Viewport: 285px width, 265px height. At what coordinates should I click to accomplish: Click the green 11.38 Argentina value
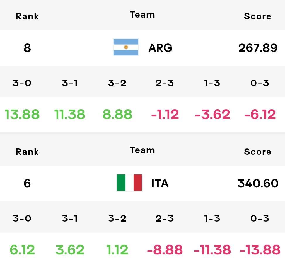coord(70,114)
